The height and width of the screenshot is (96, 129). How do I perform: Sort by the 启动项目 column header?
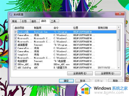23,28
